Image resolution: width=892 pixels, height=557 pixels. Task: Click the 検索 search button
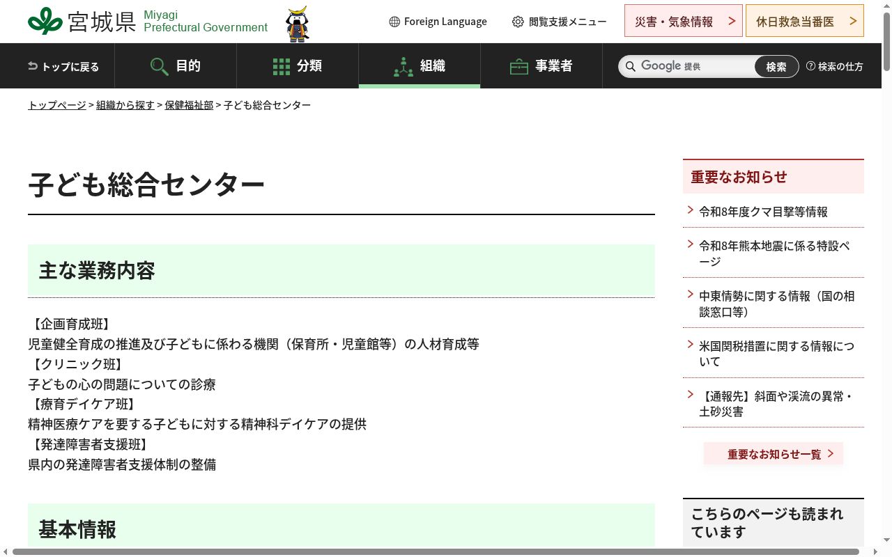776,66
